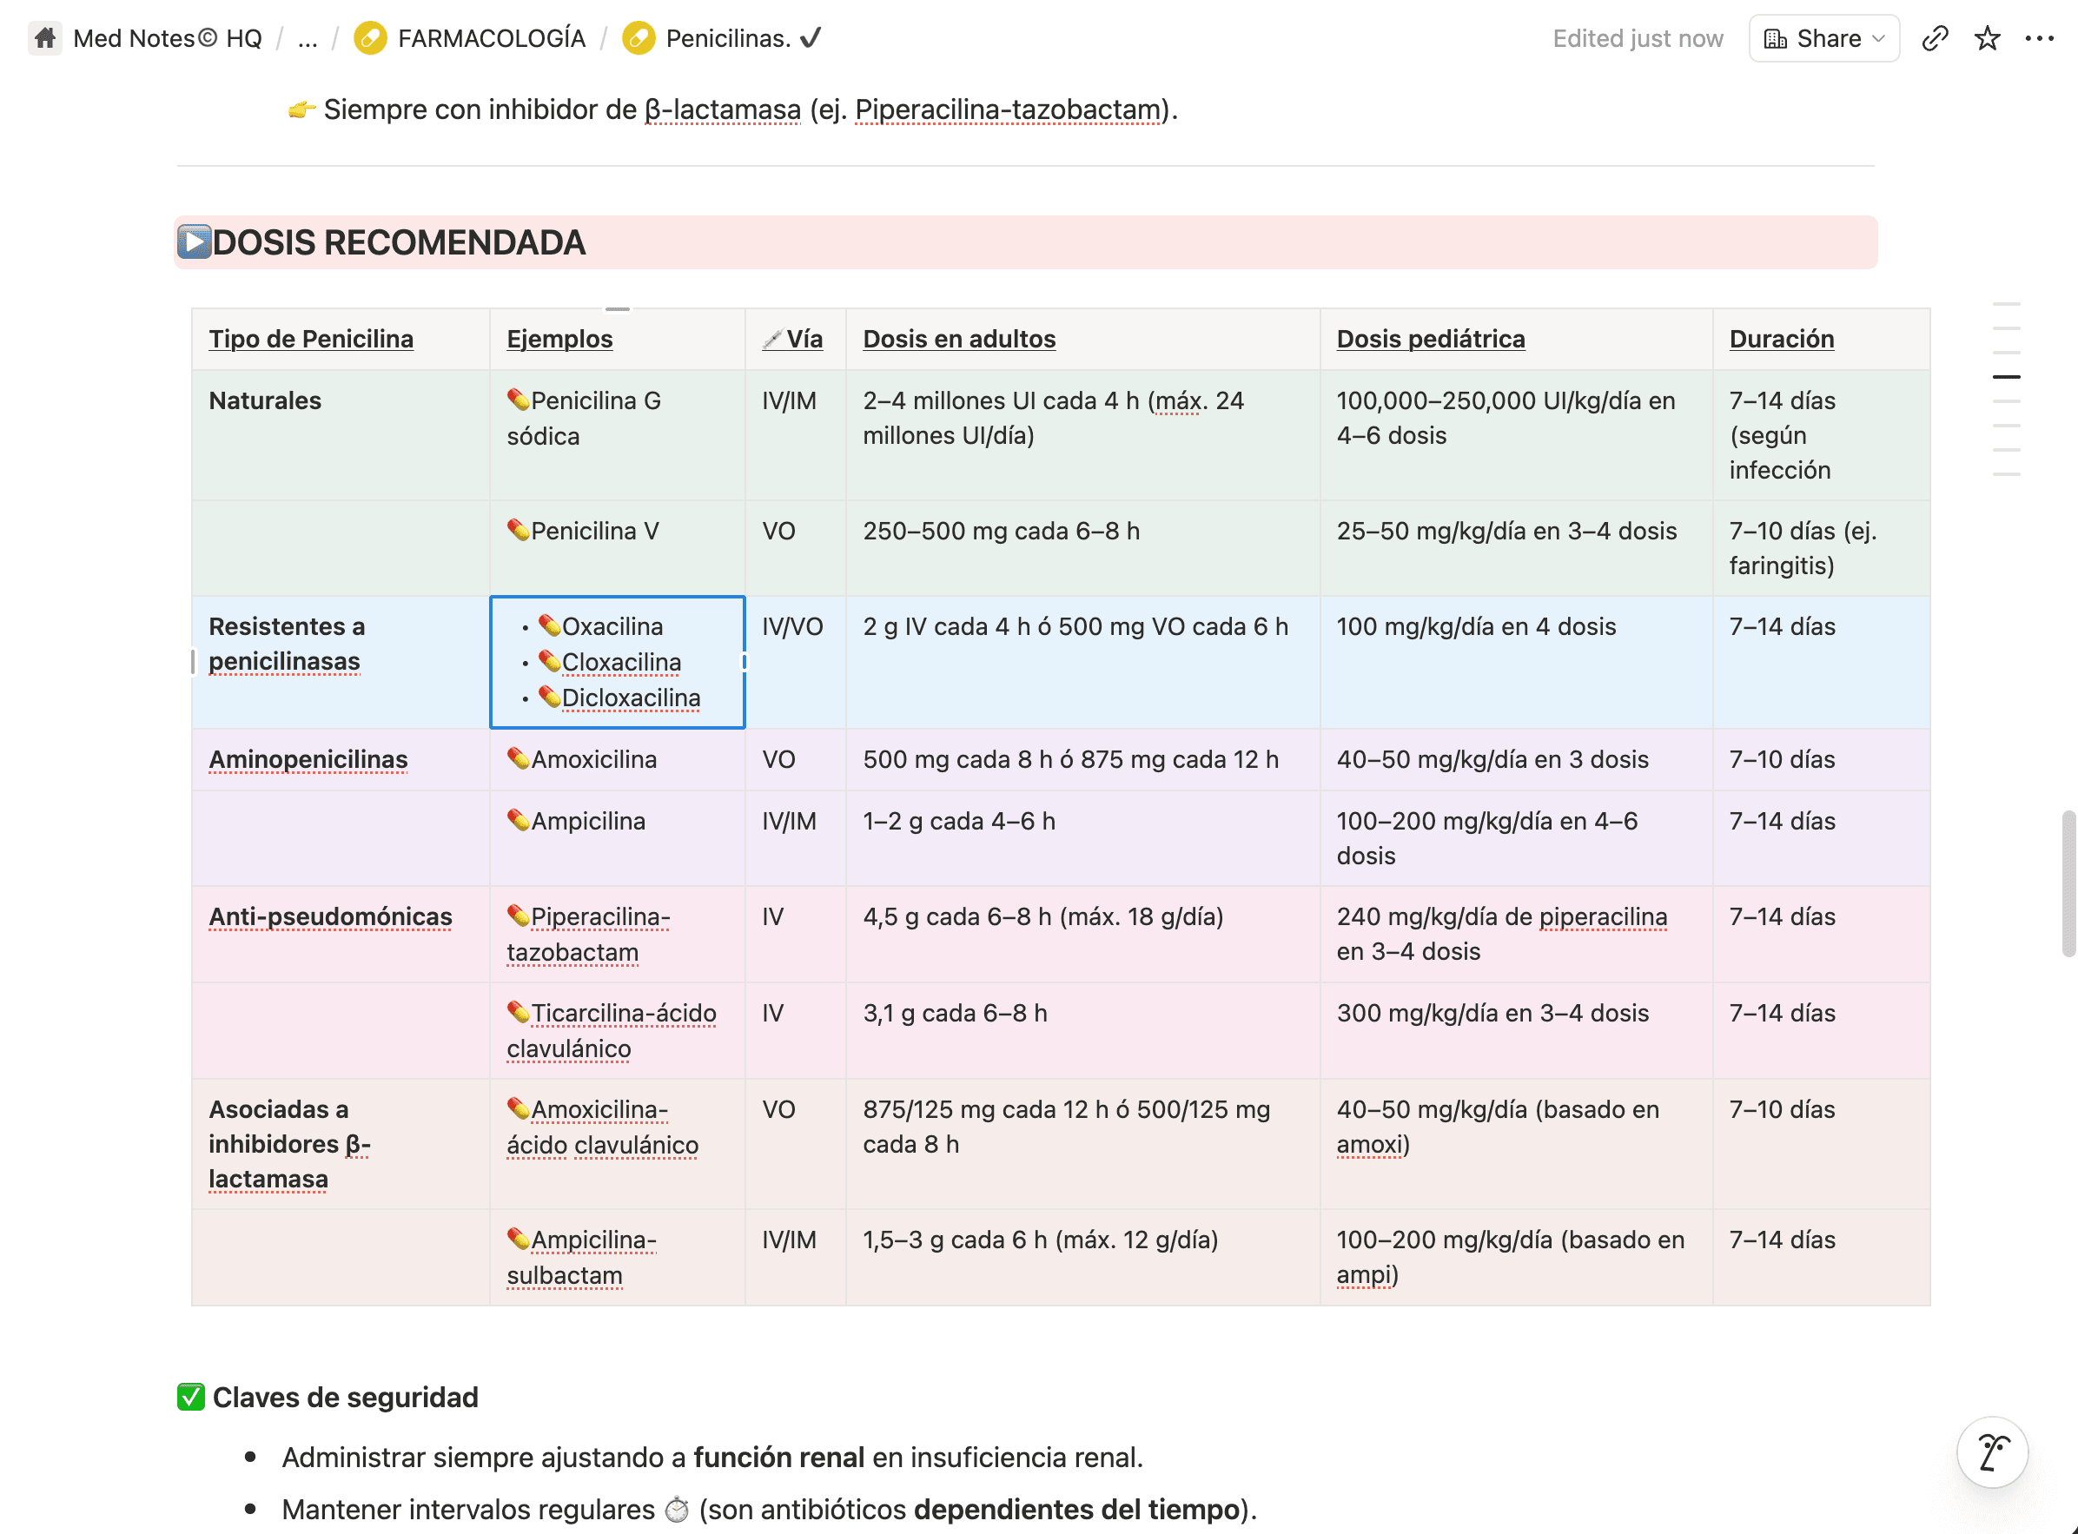Click Anti-pseudomónicas cell

[x=341, y=934]
